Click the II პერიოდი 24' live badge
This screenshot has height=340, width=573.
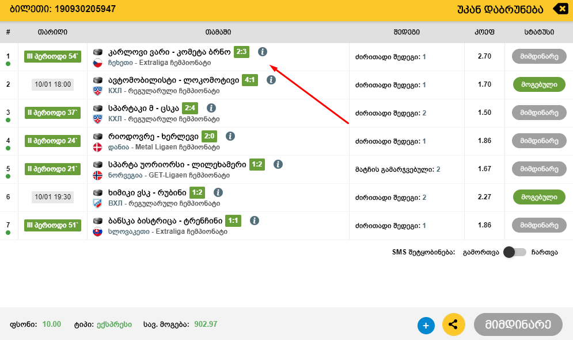tap(52, 141)
